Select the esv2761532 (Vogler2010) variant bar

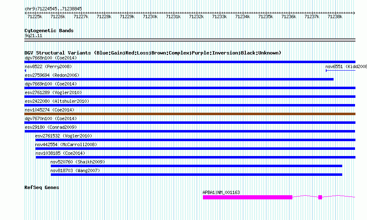click(195, 140)
